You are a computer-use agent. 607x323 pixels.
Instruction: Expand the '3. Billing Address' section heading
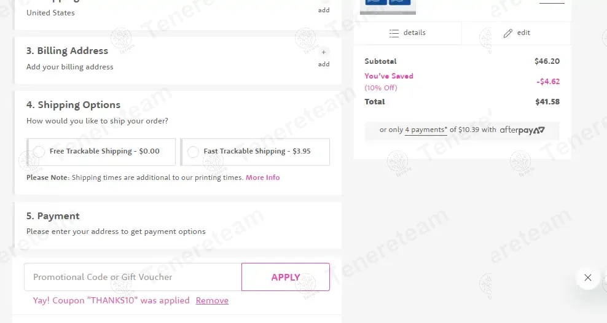[67, 51]
